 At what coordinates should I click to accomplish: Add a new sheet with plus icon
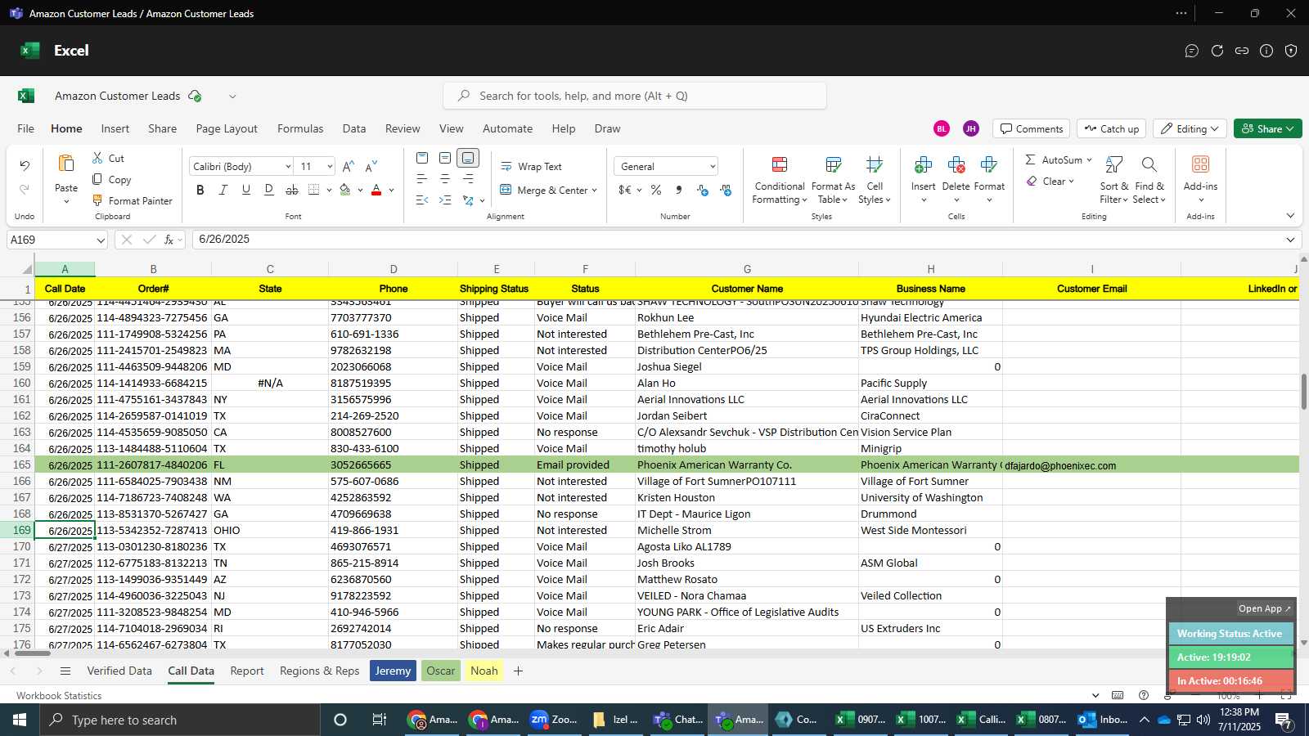tap(518, 671)
